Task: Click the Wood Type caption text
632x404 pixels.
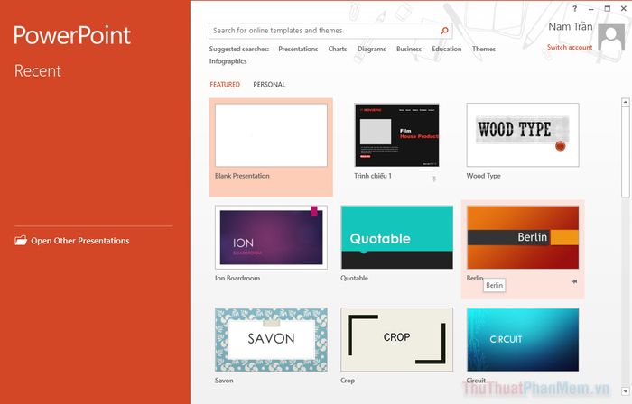Action: pyautogui.click(x=483, y=176)
